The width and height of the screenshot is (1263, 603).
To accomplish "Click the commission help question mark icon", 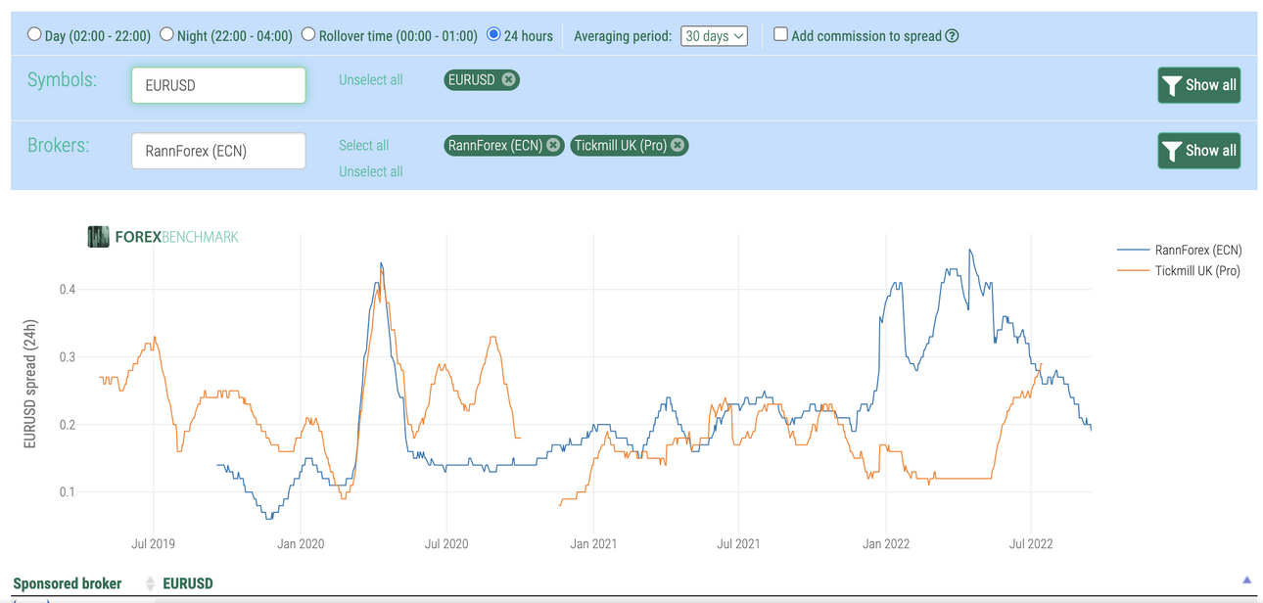I will 952,36.
